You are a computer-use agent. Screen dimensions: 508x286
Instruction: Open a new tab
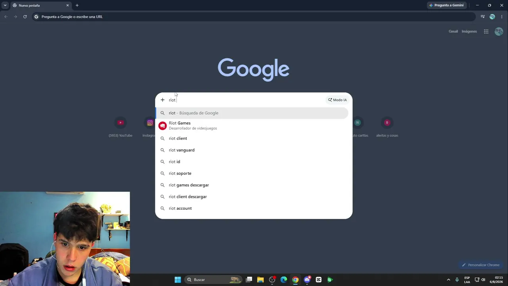coord(77,5)
